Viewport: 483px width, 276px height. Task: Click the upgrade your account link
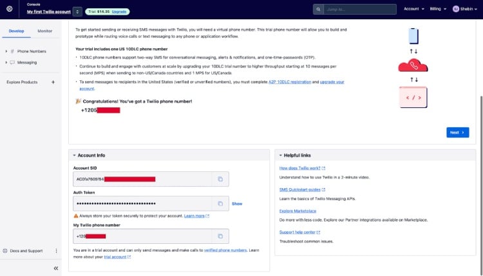[x=332, y=82]
